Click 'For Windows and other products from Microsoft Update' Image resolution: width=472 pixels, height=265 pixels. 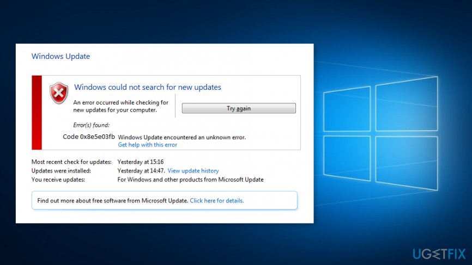(x=191, y=180)
